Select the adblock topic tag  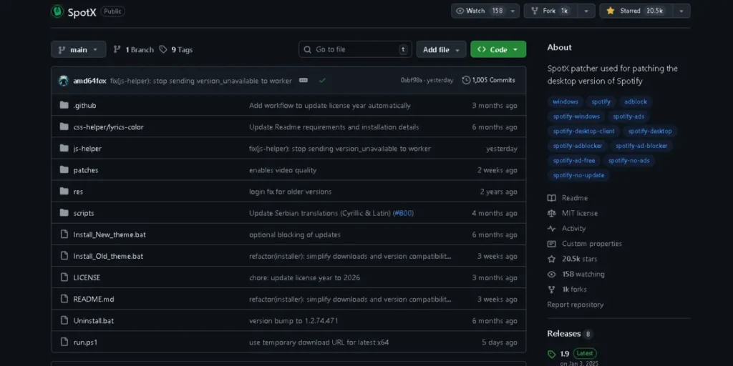pyautogui.click(x=636, y=102)
